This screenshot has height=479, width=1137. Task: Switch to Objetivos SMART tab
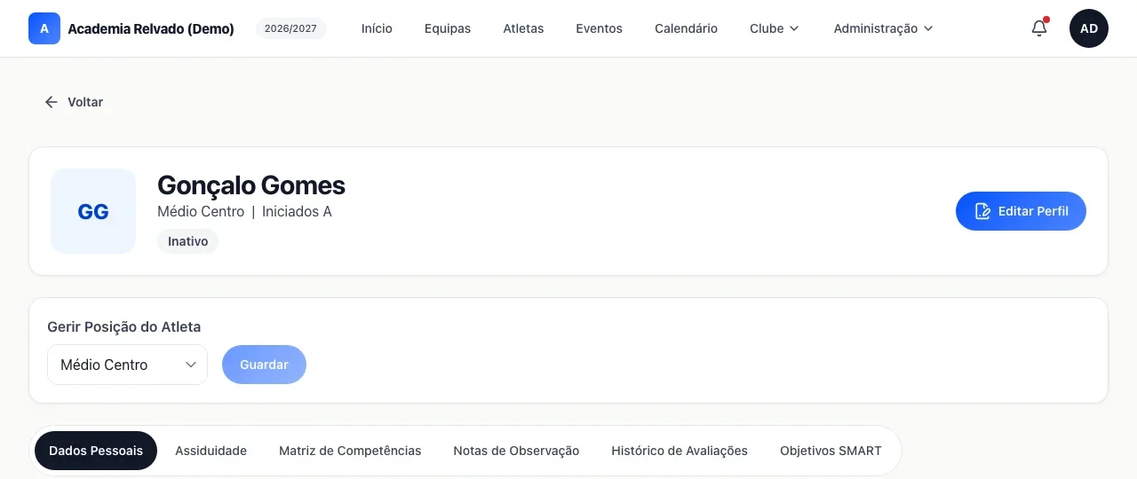click(x=831, y=451)
